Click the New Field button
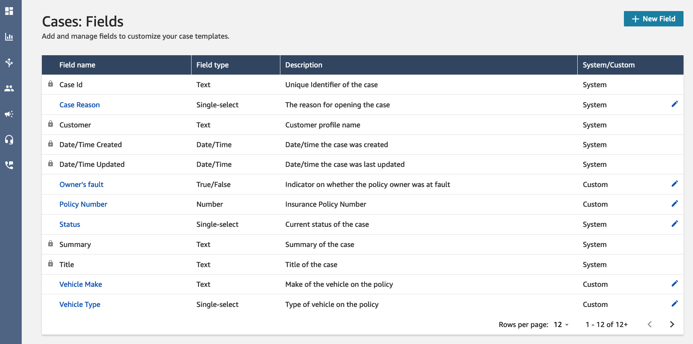 [x=653, y=19]
